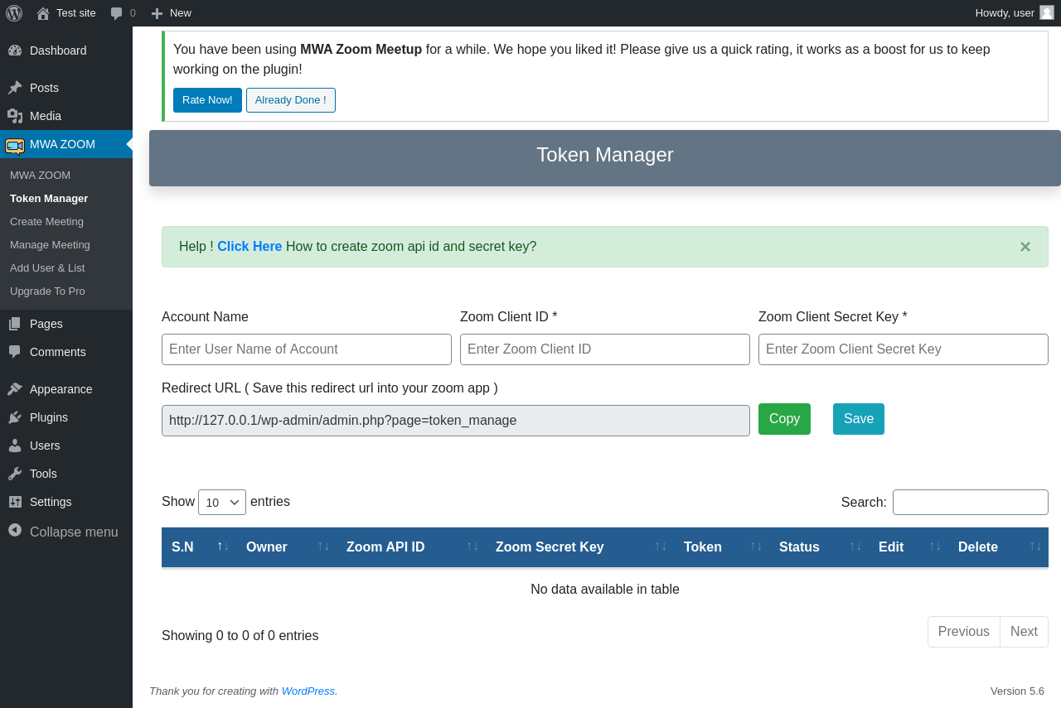Sort table by Edit column arrows
The image size is (1061, 708).
tap(935, 546)
